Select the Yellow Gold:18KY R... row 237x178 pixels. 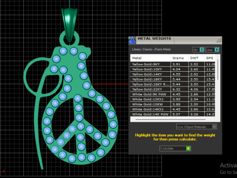pos(173,84)
